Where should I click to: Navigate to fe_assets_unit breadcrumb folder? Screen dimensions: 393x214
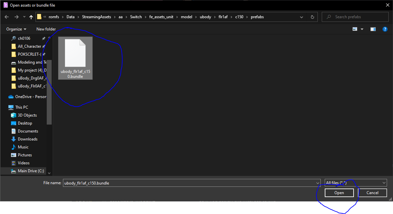161,17
